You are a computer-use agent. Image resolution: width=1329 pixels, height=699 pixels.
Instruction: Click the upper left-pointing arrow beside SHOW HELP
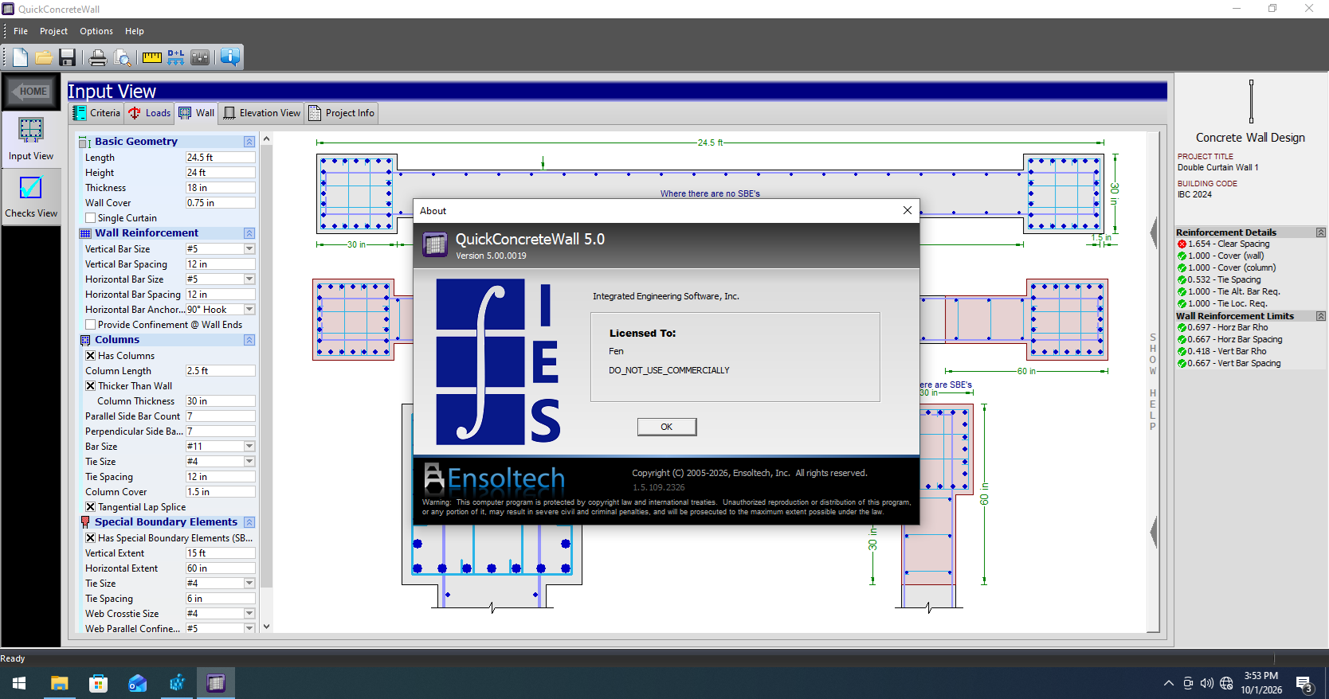1154,233
